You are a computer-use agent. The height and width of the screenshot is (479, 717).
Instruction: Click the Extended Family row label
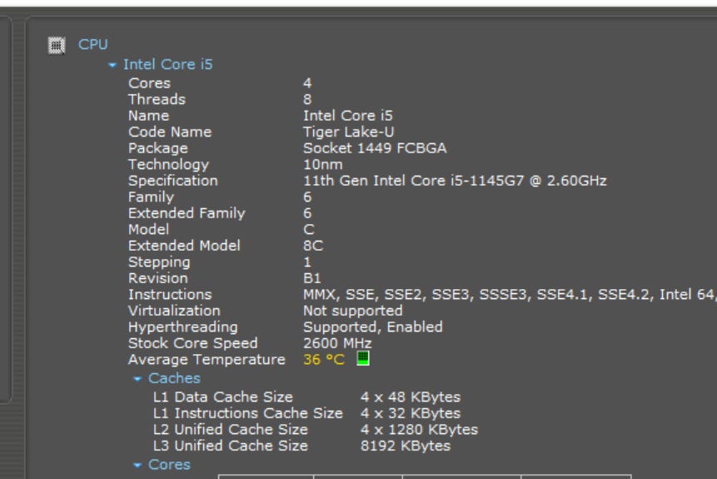tap(187, 213)
